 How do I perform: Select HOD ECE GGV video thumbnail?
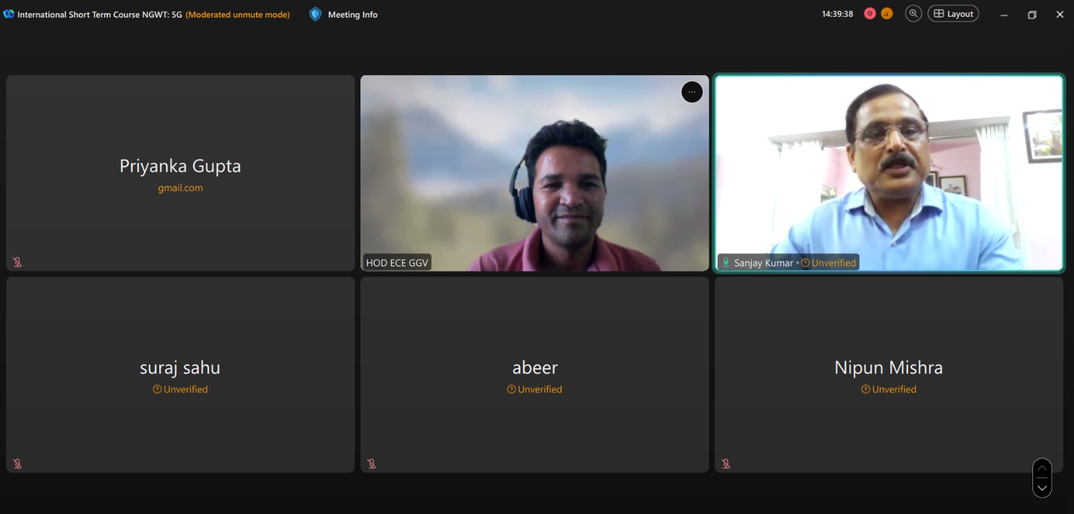coord(534,173)
